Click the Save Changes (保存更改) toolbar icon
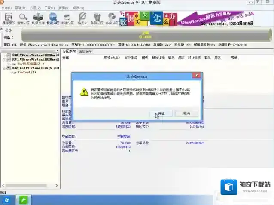 (9, 18)
